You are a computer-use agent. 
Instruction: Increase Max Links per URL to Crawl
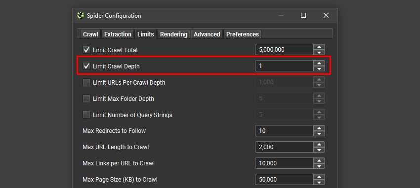(x=319, y=160)
